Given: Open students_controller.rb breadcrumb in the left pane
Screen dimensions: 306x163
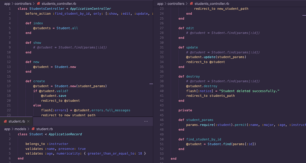Looking at the screenshot, I should point(59,4).
